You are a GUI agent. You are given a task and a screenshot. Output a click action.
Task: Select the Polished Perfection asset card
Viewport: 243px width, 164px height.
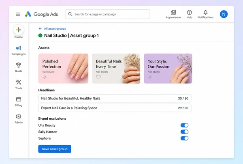point(63,69)
